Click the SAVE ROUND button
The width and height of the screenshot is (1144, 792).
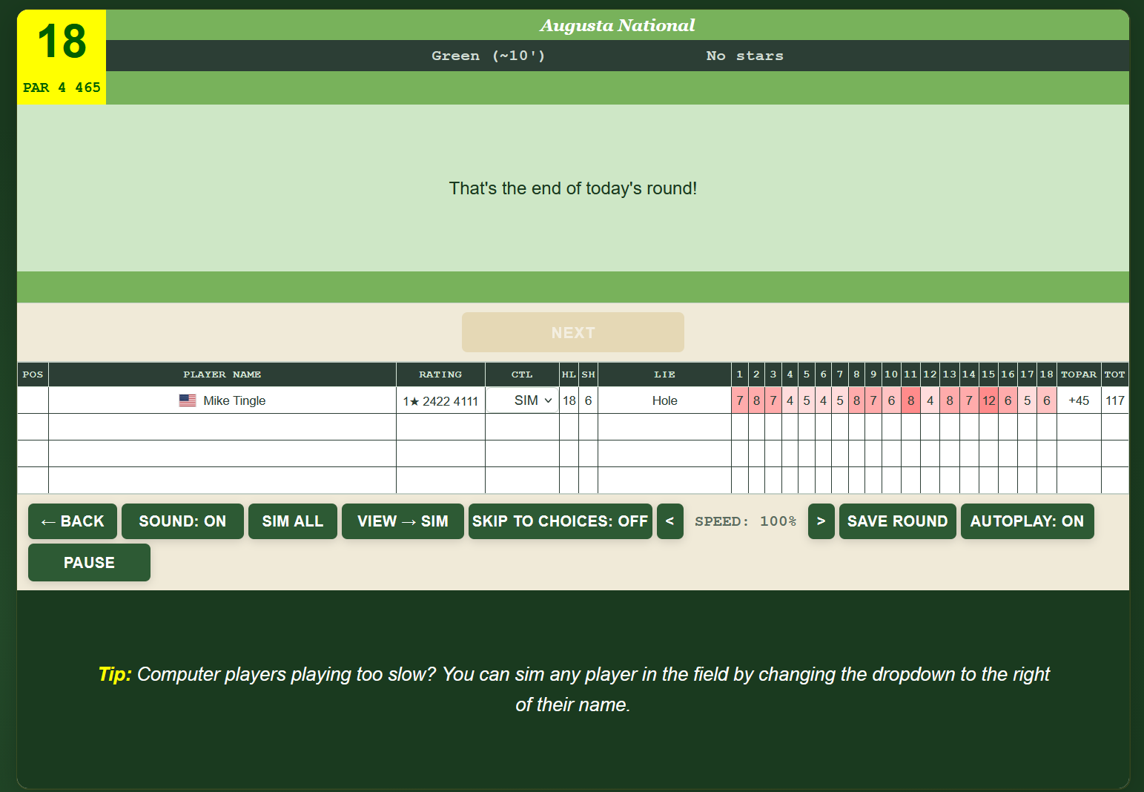[x=897, y=521]
